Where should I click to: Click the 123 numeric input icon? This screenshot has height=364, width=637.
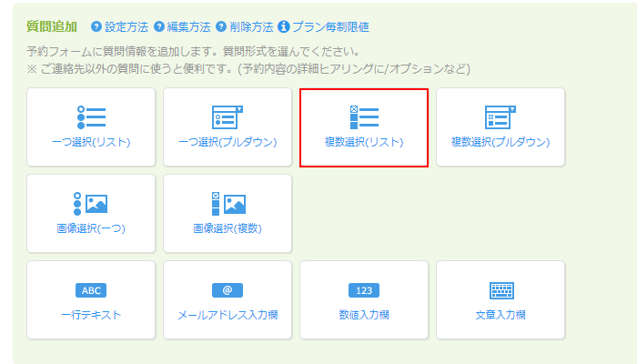coord(364,290)
